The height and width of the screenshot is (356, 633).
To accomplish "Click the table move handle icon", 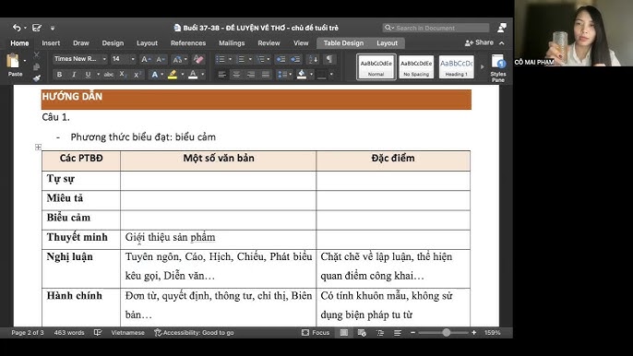I will 38,147.
